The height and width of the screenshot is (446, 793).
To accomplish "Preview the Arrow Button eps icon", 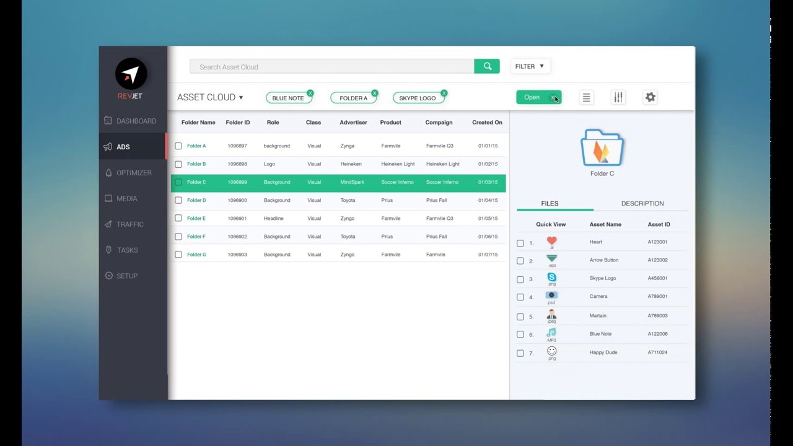I will tap(551, 258).
